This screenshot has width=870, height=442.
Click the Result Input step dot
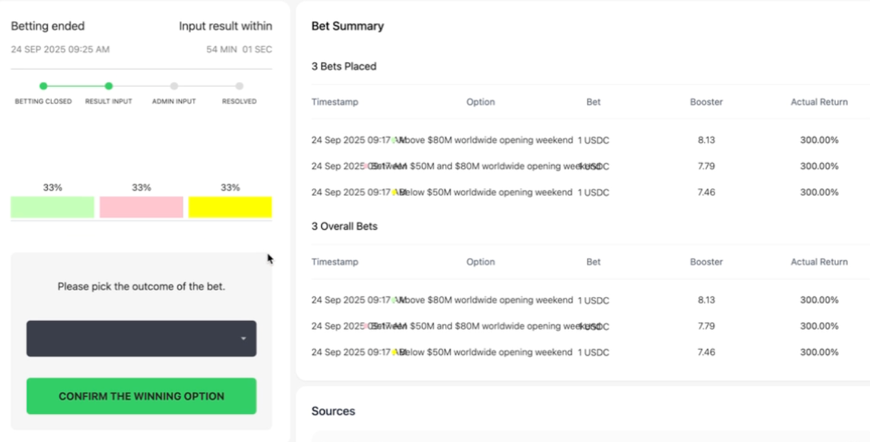coord(108,86)
